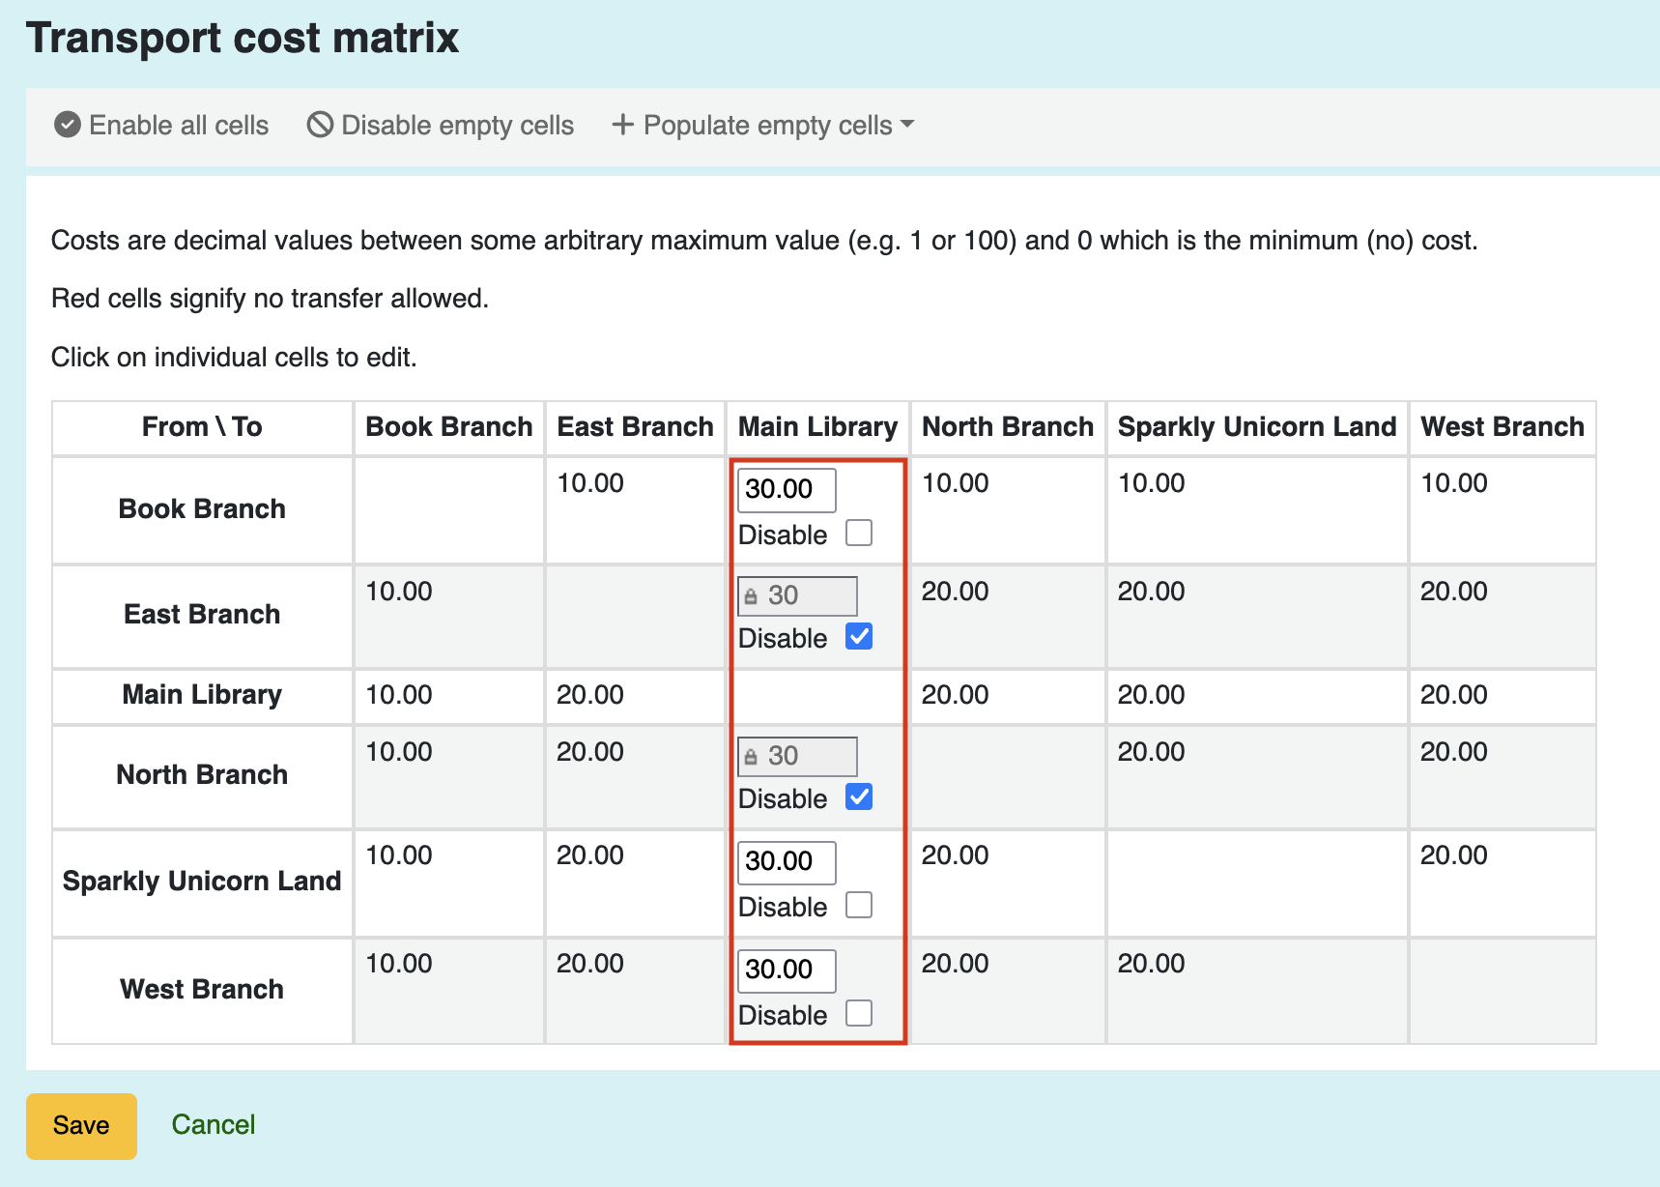
Task: Click the Cancel link
Action: click(214, 1124)
